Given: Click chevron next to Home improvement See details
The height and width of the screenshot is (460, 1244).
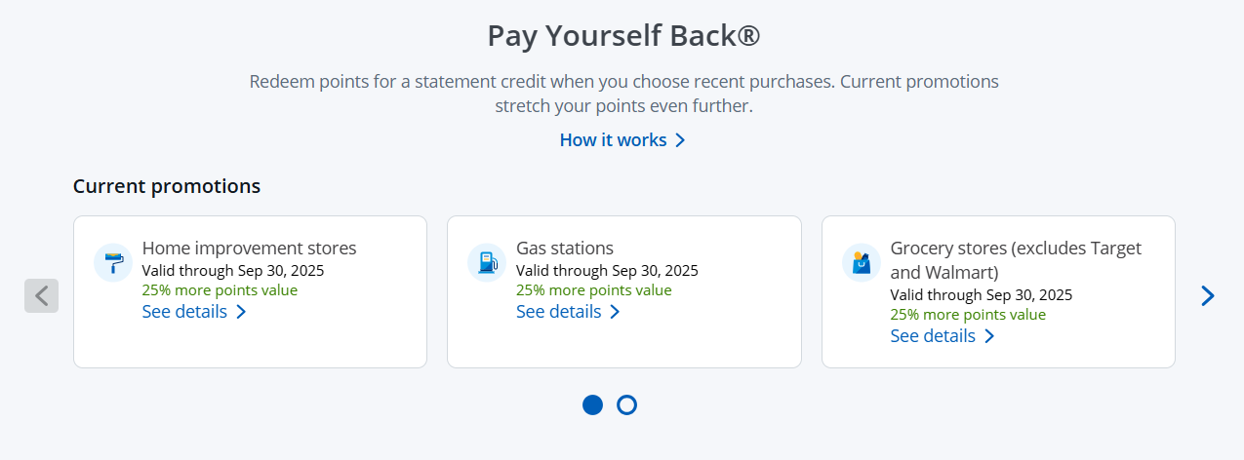Looking at the screenshot, I should pos(241,312).
